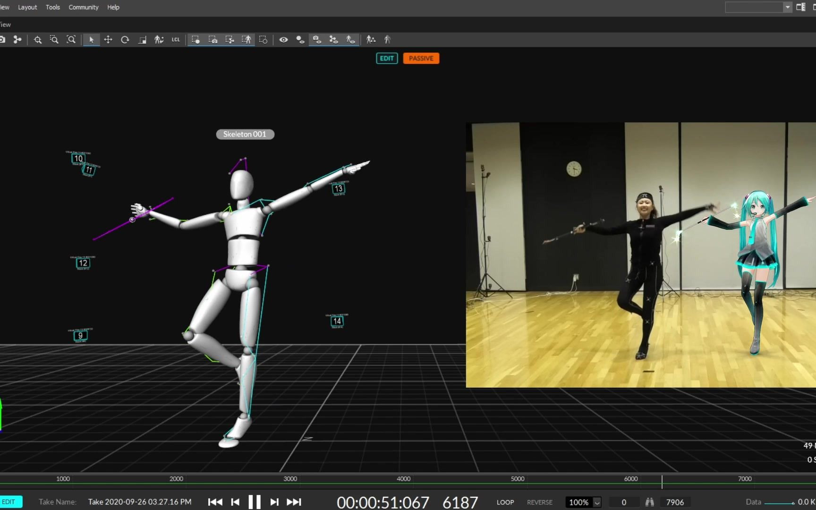The height and width of the screenshot is (510, 816).
Task: Toggle marker visibility icon
Action: [x=300, y=40]
